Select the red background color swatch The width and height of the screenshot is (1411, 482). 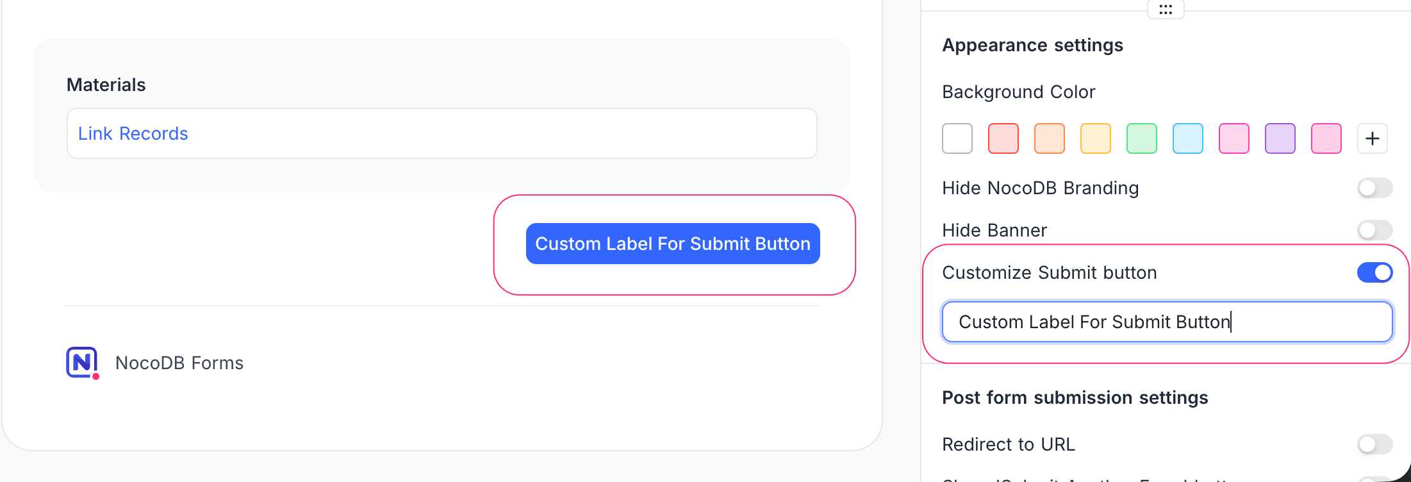[x=1003, y=138]
